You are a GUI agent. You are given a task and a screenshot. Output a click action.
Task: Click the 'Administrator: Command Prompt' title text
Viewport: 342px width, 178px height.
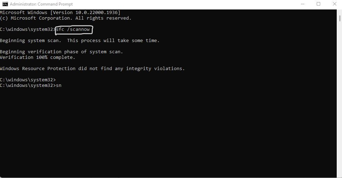click(x=41, y=4)
